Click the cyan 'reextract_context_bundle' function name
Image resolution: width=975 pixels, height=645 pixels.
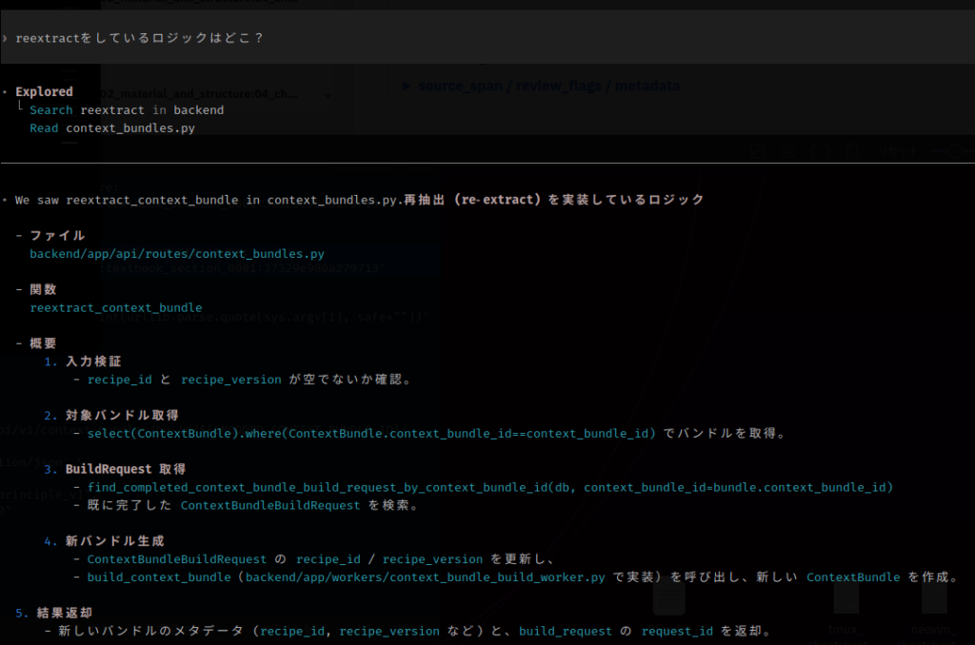[115, 307]
